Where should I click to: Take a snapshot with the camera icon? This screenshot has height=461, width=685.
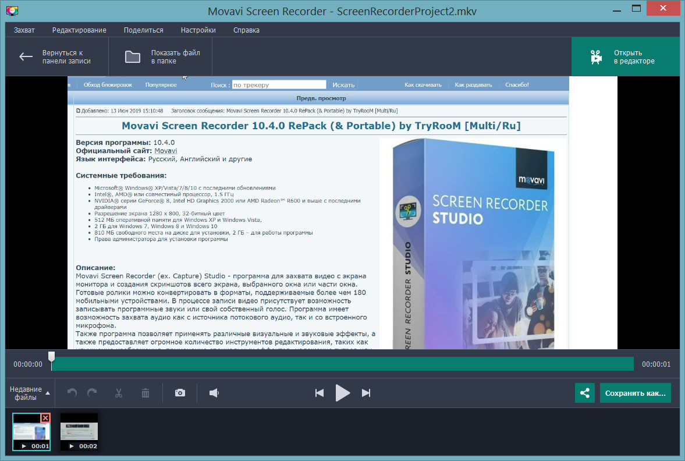(180, 393)
